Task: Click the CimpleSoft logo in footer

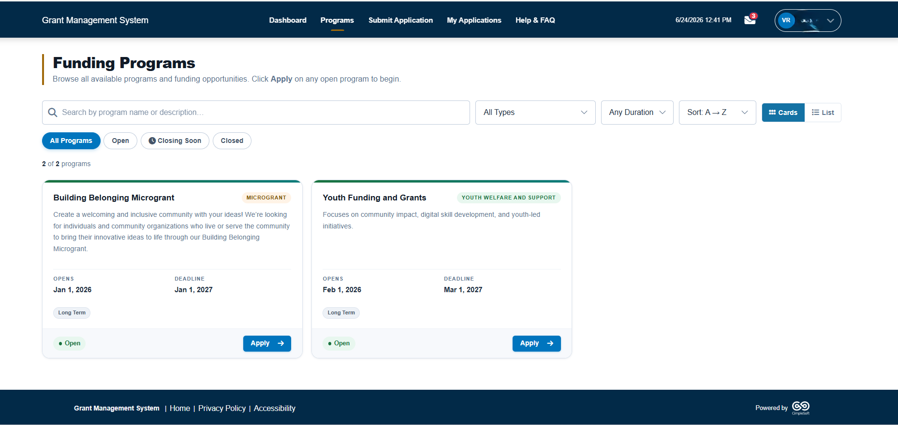Action: click(x=801, y=408)
